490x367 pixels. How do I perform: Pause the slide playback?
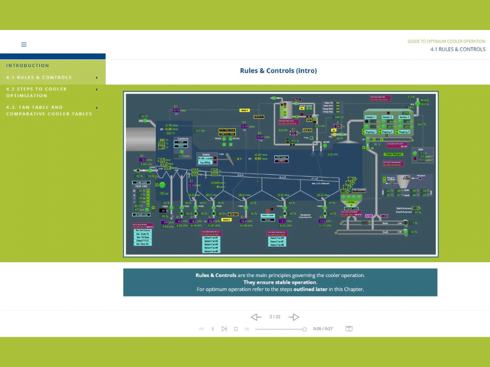click(x=213, y=328)
